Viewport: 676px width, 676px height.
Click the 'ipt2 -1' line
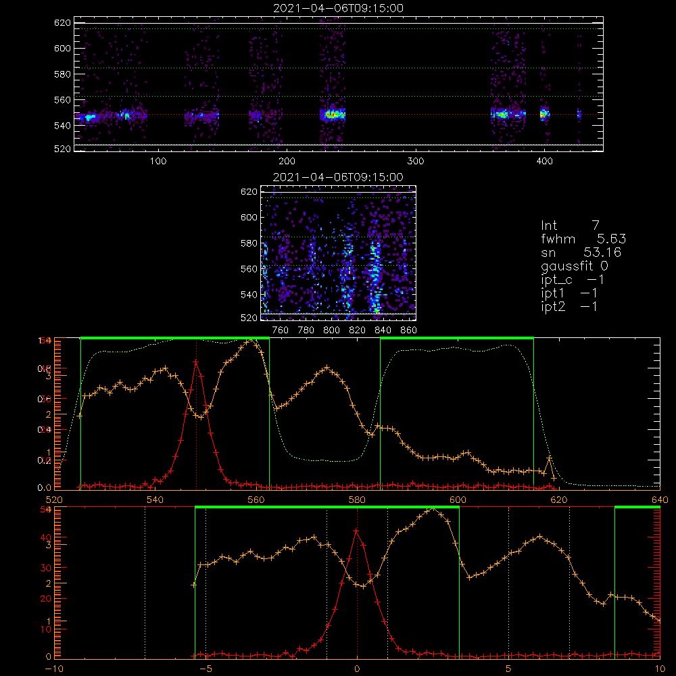click(569, 306)
